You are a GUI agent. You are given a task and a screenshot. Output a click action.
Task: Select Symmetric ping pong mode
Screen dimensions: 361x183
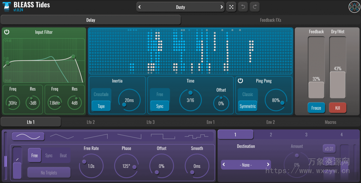[248, 106]
